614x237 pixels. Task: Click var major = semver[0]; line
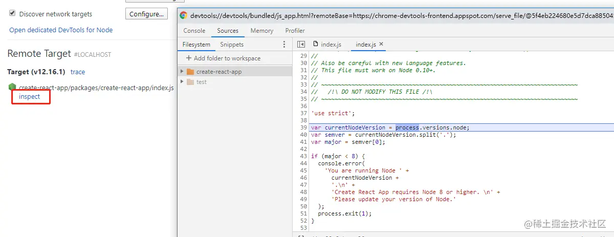point(347,142)
